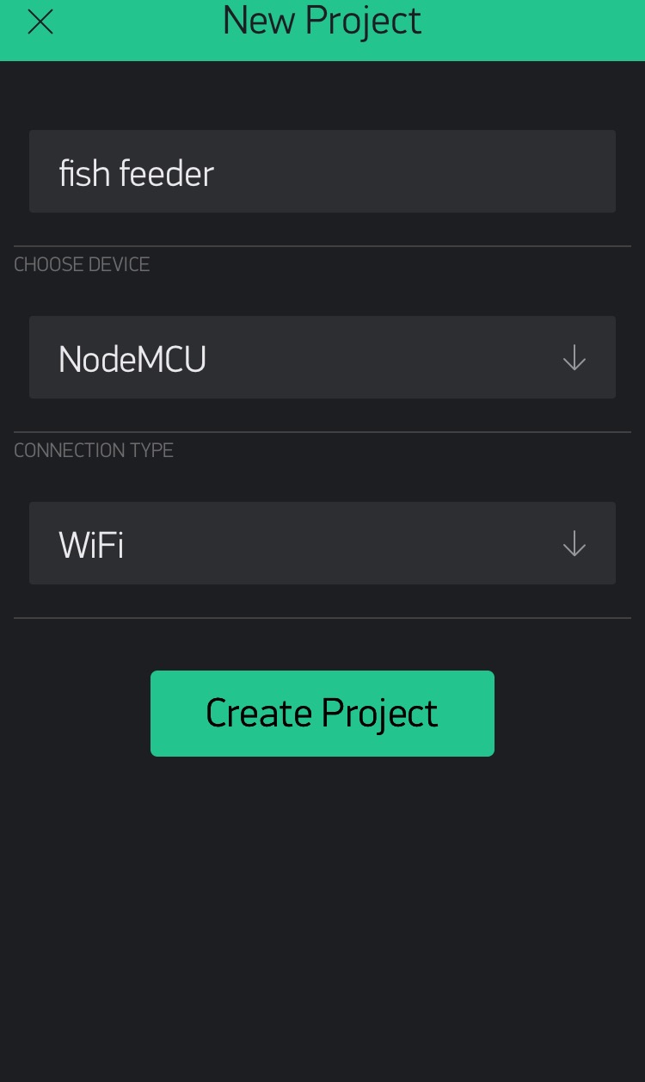Select the NodeMCU device name text

coord(132,359)
